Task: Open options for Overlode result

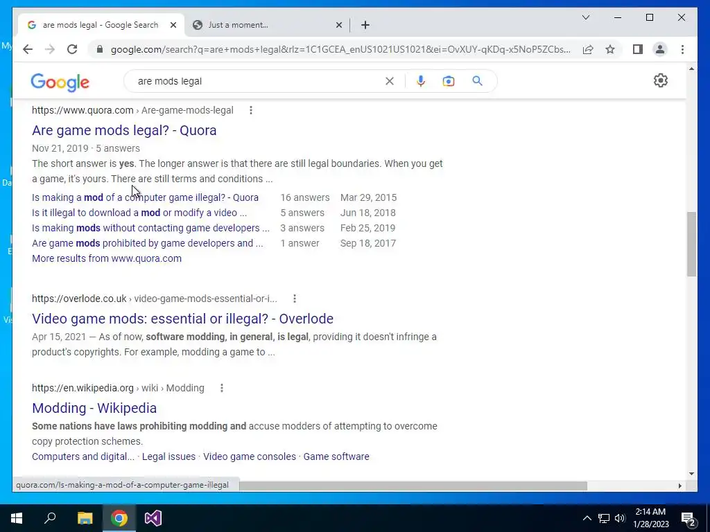Action: (295, 299)
